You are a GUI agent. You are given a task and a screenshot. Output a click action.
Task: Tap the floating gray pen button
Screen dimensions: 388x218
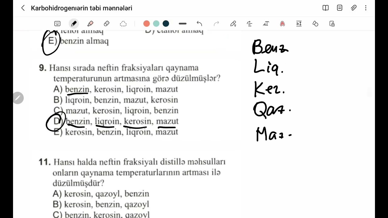tap(18, 98)
